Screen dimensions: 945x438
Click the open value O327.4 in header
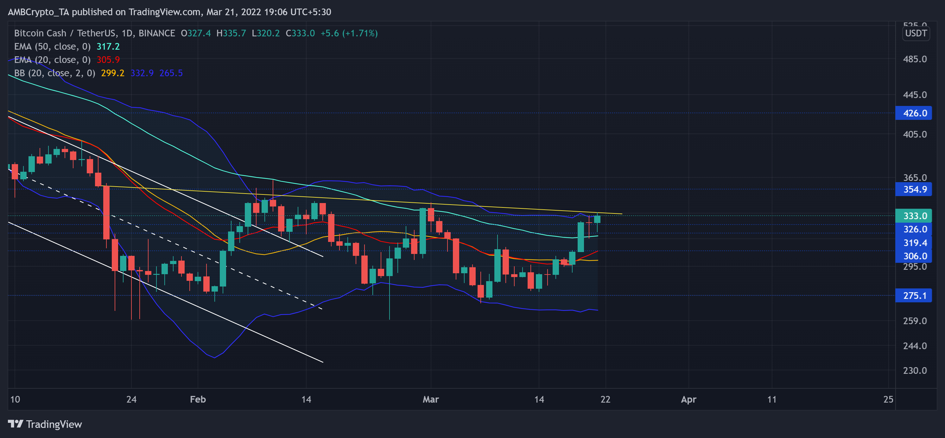(x=195, y=33)
